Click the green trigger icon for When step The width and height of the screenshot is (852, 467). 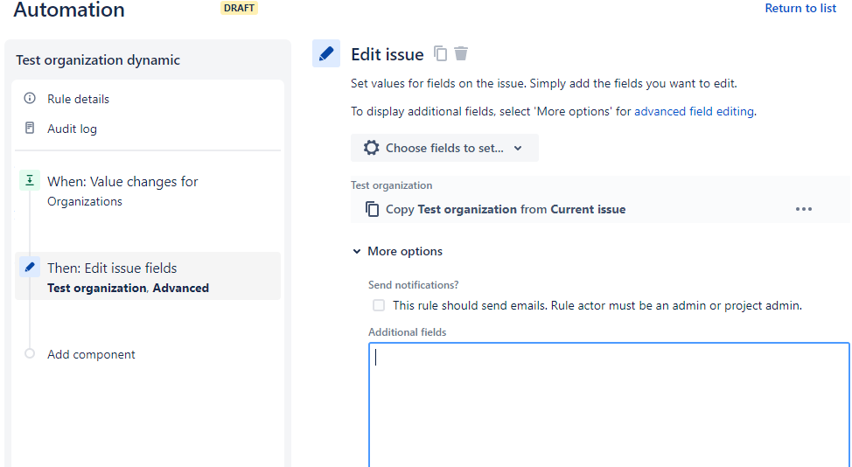point(30,180)
